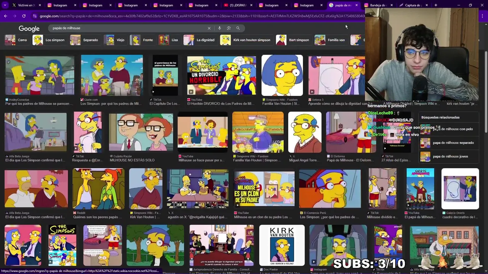Open the 'UN DIVORCIO HORRIBLE' YouTube thumbnail
The width and height of the screenshot is (488, 274).
click(x=222, y=75)
